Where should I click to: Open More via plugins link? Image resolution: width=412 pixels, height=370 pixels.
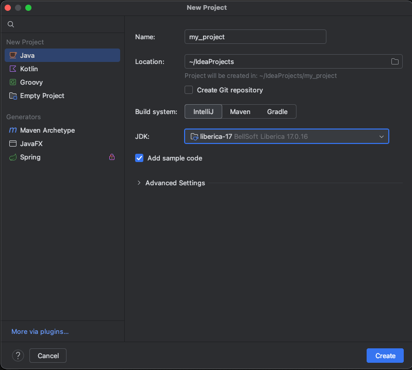coord(40,332)
